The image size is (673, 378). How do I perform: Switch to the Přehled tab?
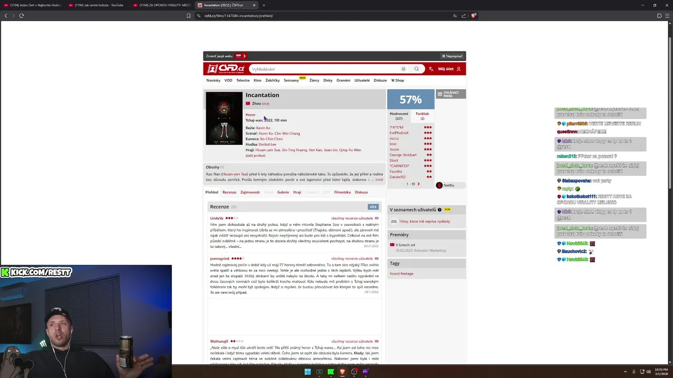click(x=211, y=192)
